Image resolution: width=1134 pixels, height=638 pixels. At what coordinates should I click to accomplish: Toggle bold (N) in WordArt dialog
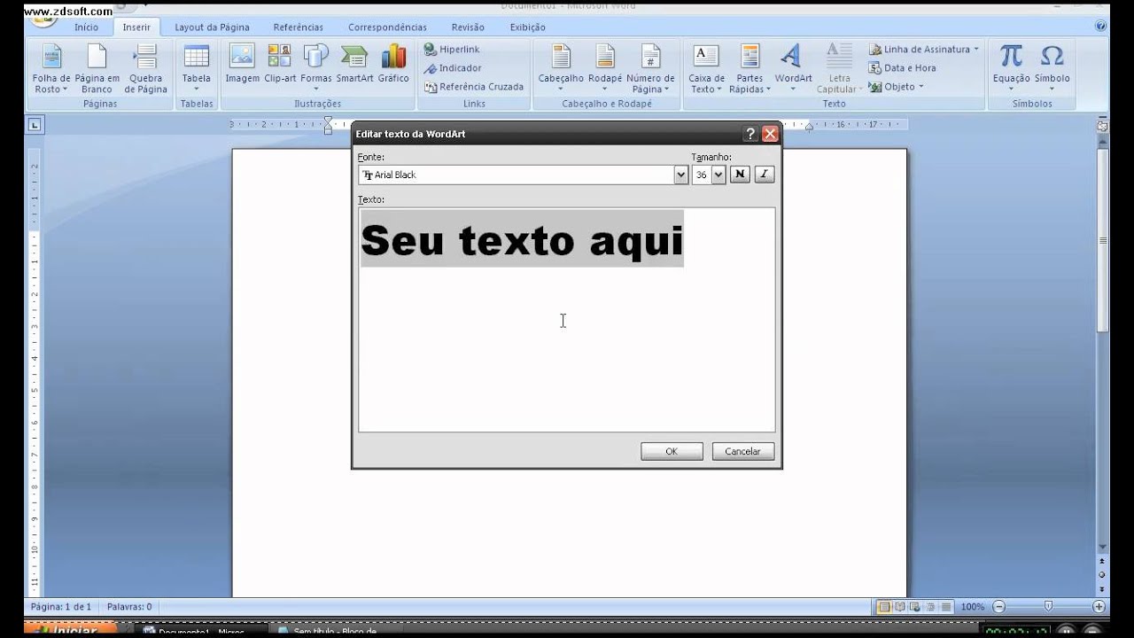pos(740,175)
